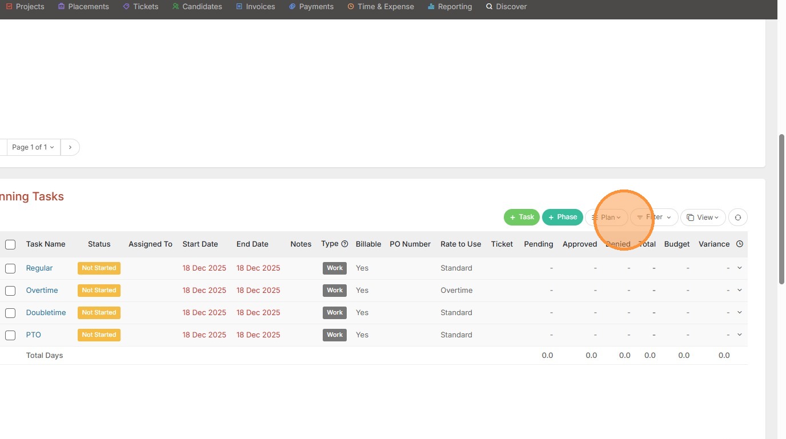Add a new task with the Task button

[x=522, y=218]
